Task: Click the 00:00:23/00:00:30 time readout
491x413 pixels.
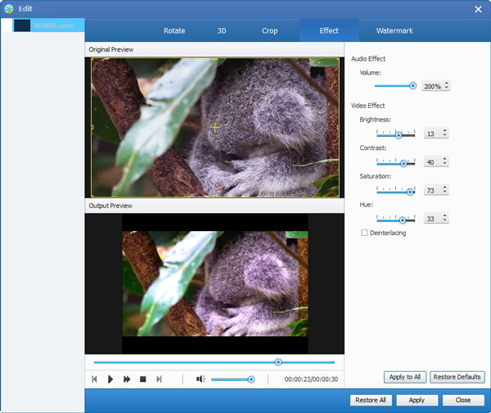Action: pos(311,379)
